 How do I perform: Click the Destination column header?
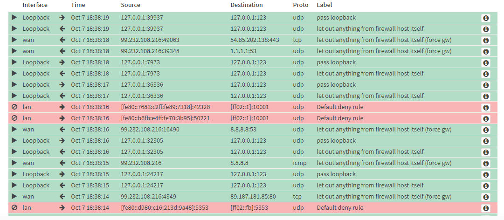pos(247,5)
